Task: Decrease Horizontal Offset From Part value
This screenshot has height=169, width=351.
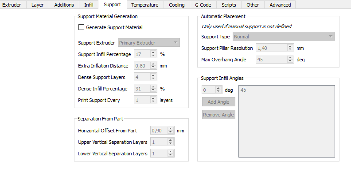Action: pos(171,132)
